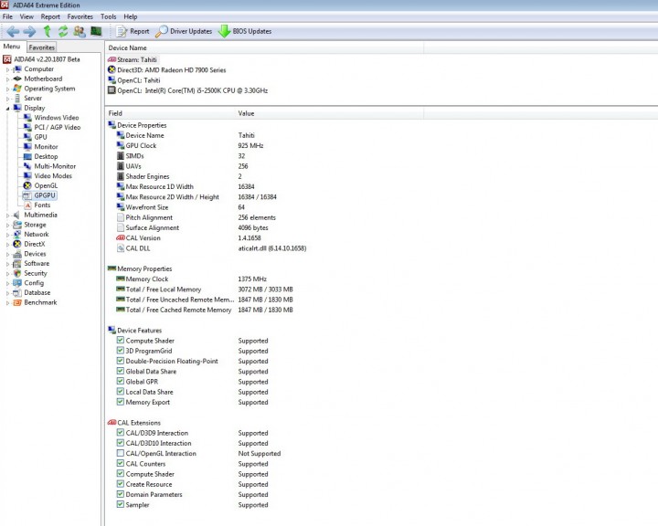
Task: Expand the Computer tree node
Action: point(7,69)
